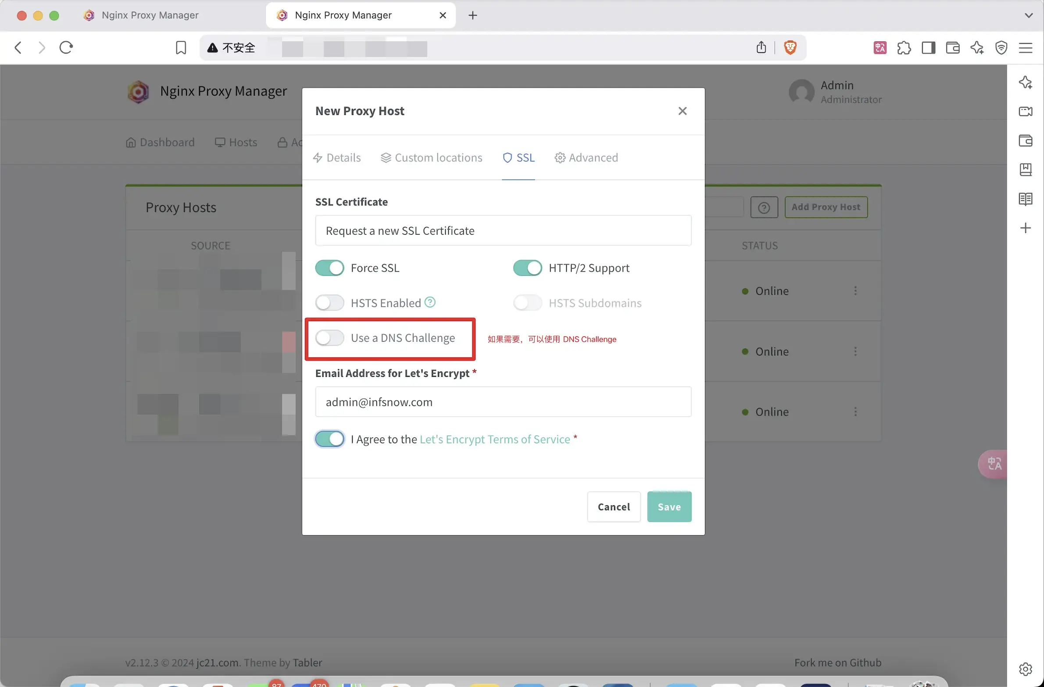Viewport: 1044px width, 687px height.
Task: Select the SSL tab
Action: click(x=518, y=157)
